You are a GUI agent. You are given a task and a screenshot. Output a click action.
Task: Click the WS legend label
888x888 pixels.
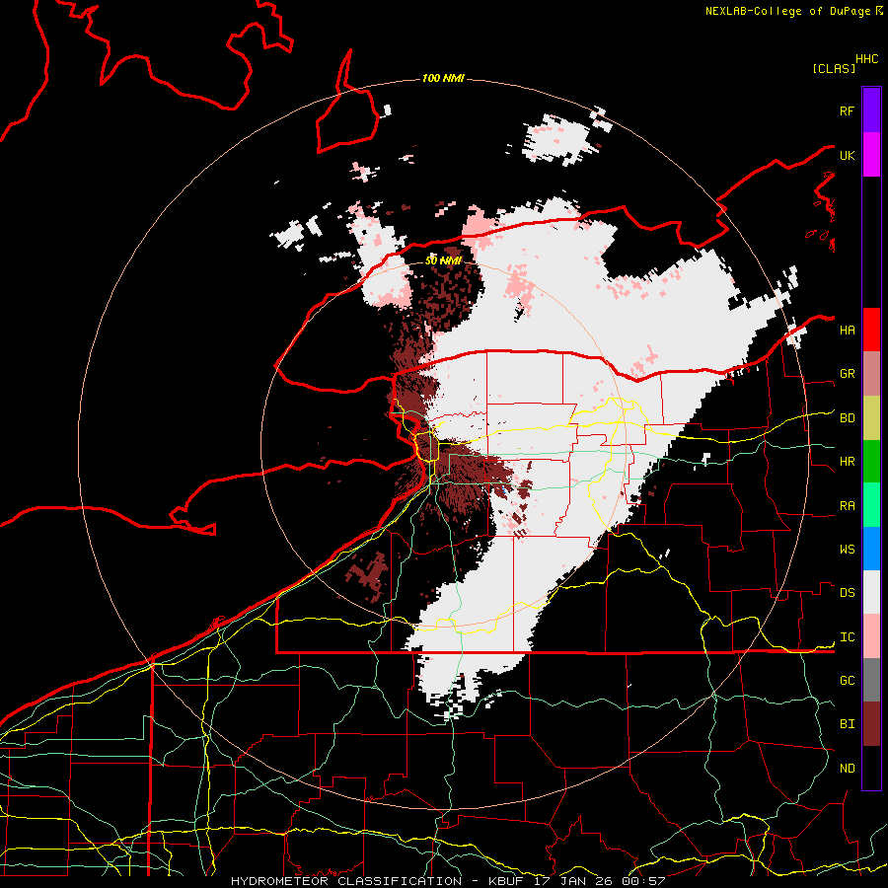847,549
